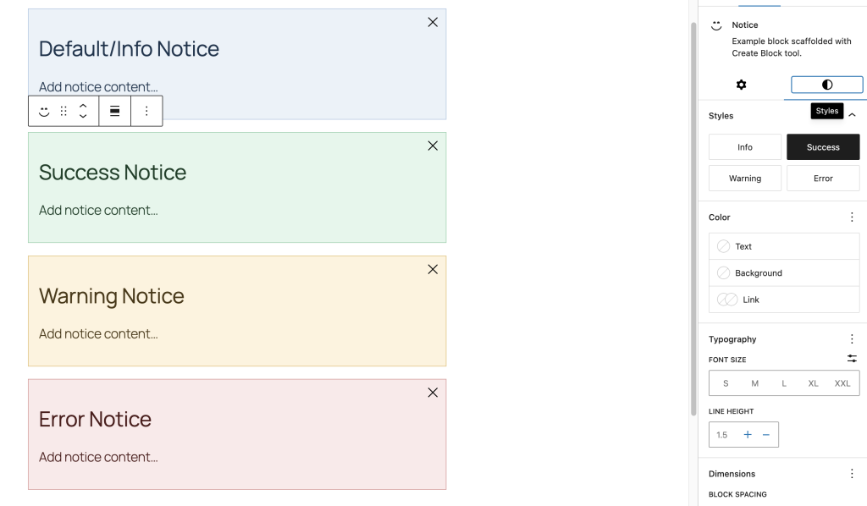Open the alignment control in the block toolbar
This screenshot has height=506, width=867.
(x=114, y=111)
